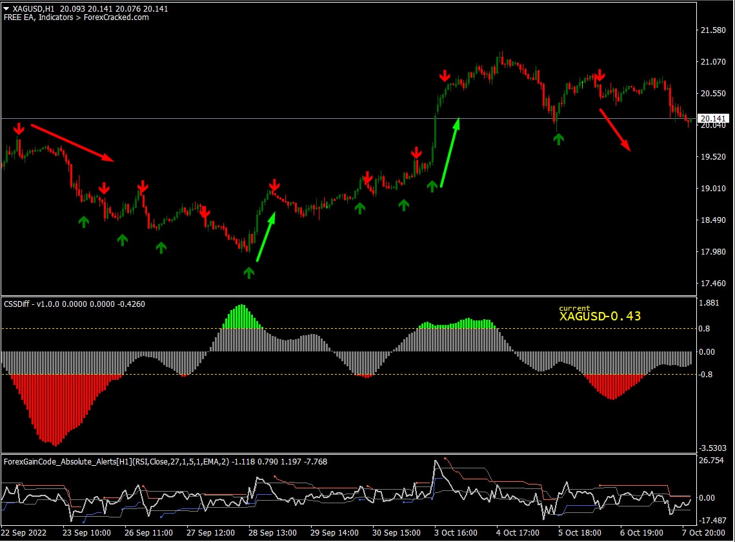Click the 26 Sep 11:00 time label
This screenshot has height=542, width=735.
pyautogui.click(x=148, y=532)
